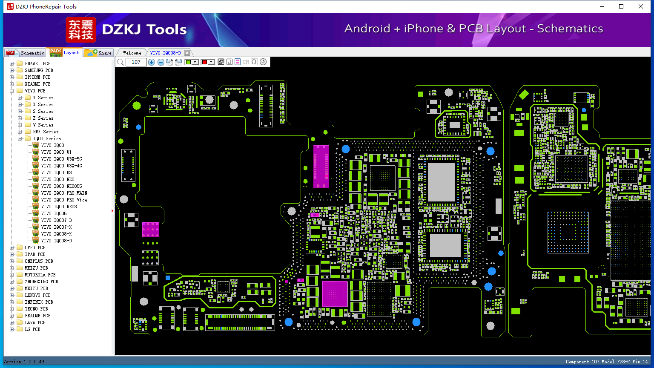654x368 pixels.
Task: Click the red color swatch
Action: [x=204, y=62]
